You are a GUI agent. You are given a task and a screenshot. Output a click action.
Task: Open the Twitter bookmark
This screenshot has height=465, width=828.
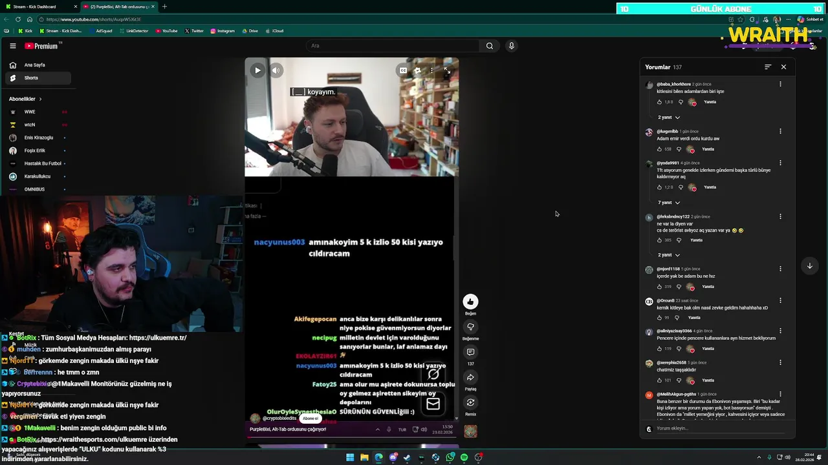[194, 31]
